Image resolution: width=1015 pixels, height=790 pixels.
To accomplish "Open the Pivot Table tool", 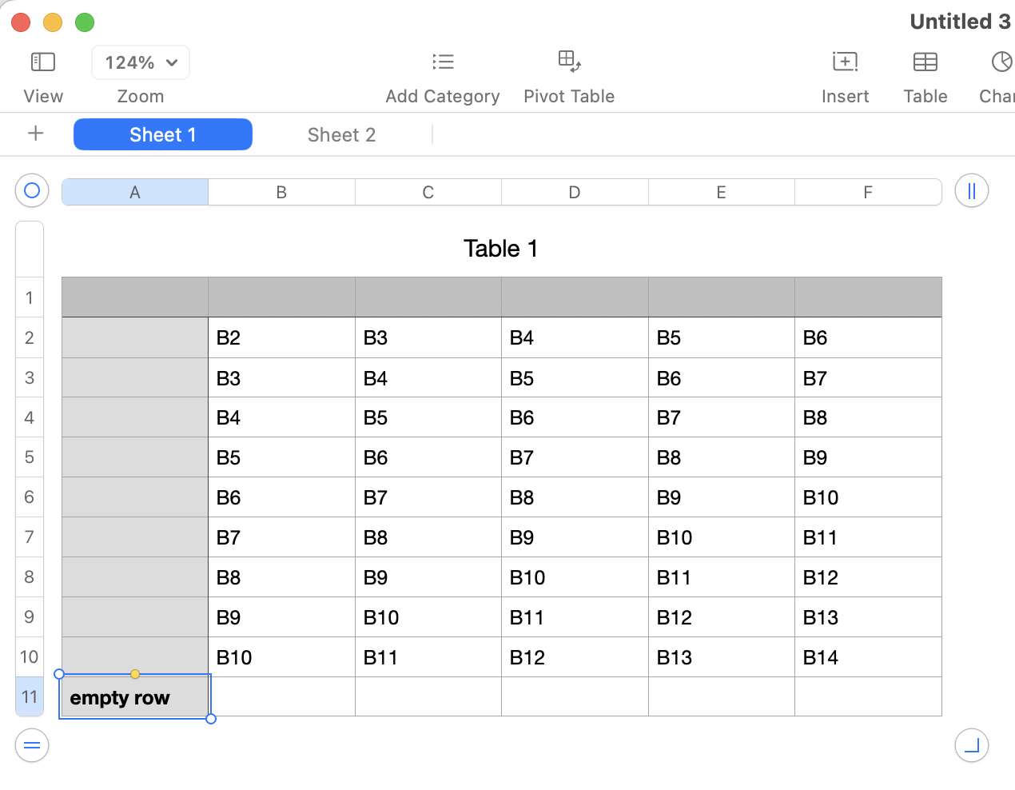I will tap(569, 62).
